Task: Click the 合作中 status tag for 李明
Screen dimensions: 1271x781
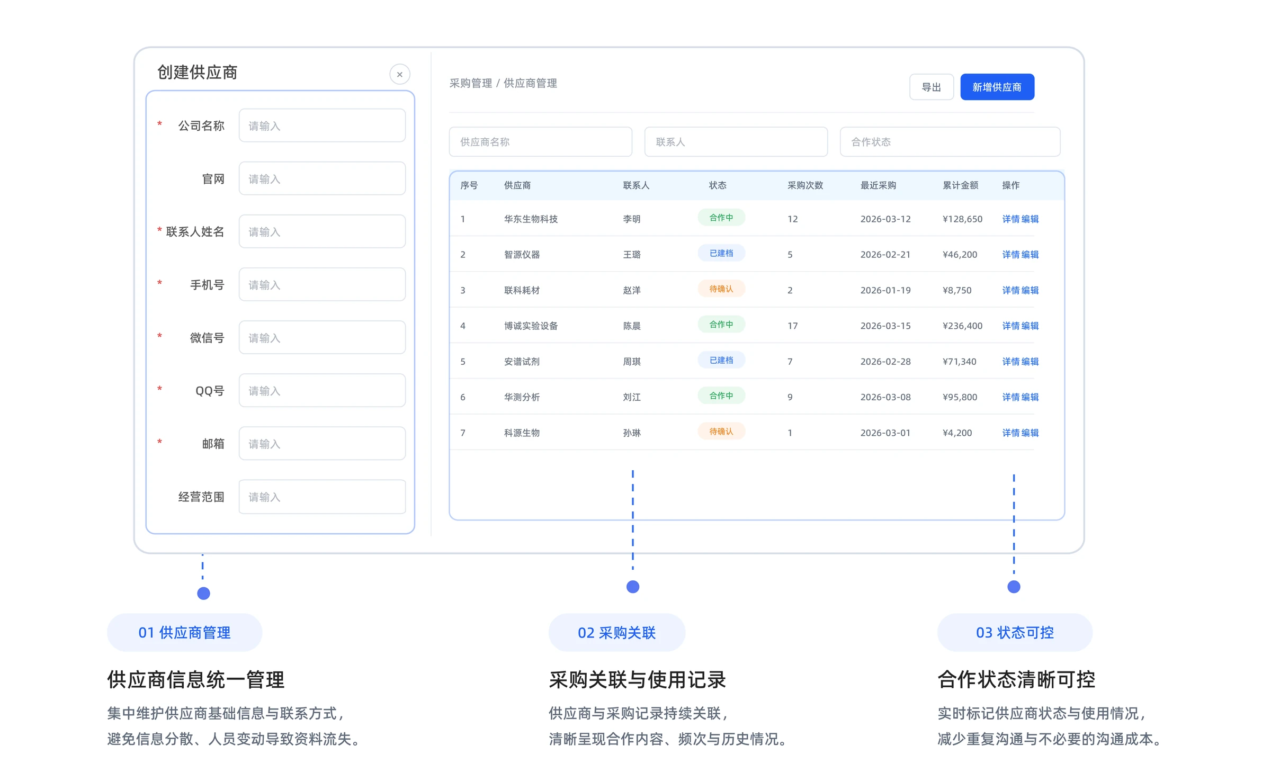Action: 721,218
